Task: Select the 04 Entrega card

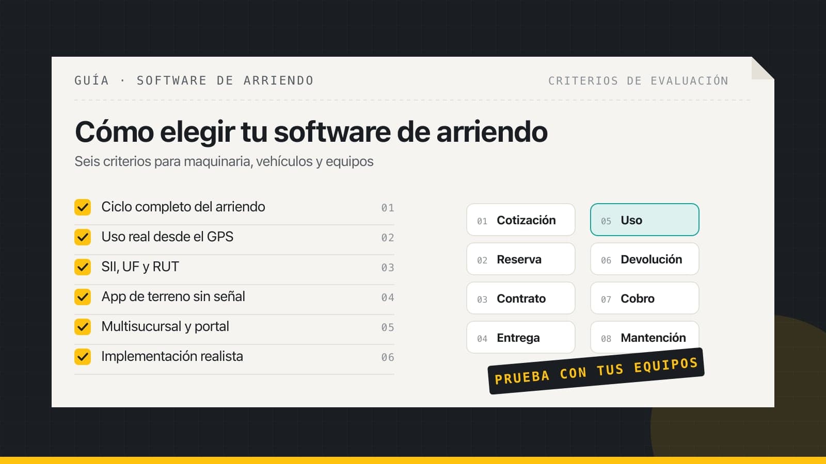Action: [521, 337]
